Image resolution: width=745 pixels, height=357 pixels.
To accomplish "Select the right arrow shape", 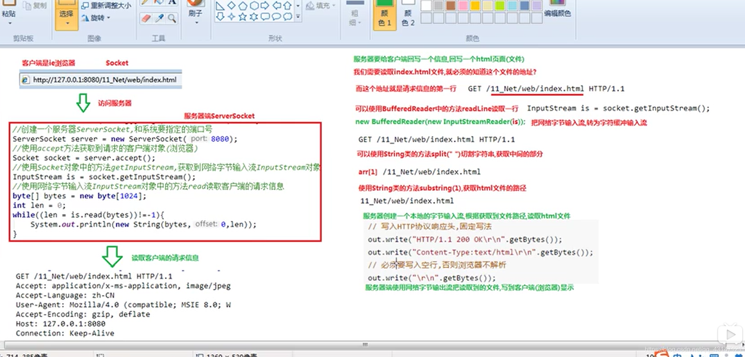I will coord(265,6).
